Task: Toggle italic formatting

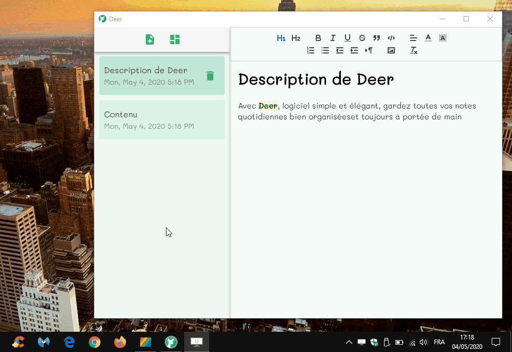Action: click(332, 38)
